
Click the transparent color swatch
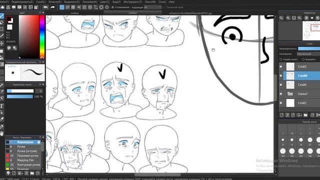point(9,27)
